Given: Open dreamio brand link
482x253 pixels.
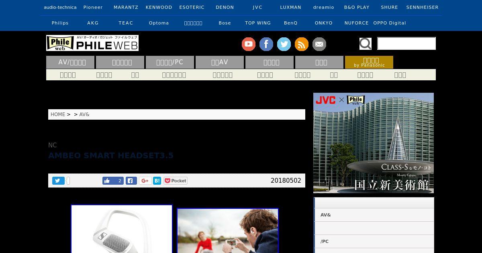Looking at the screenshot, I should (324, 7).
